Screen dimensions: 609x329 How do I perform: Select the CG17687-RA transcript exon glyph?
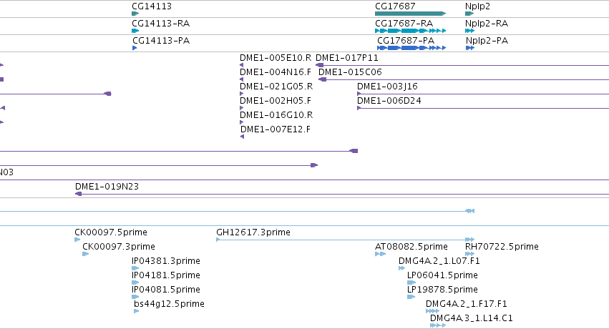(x=410, y=31)
